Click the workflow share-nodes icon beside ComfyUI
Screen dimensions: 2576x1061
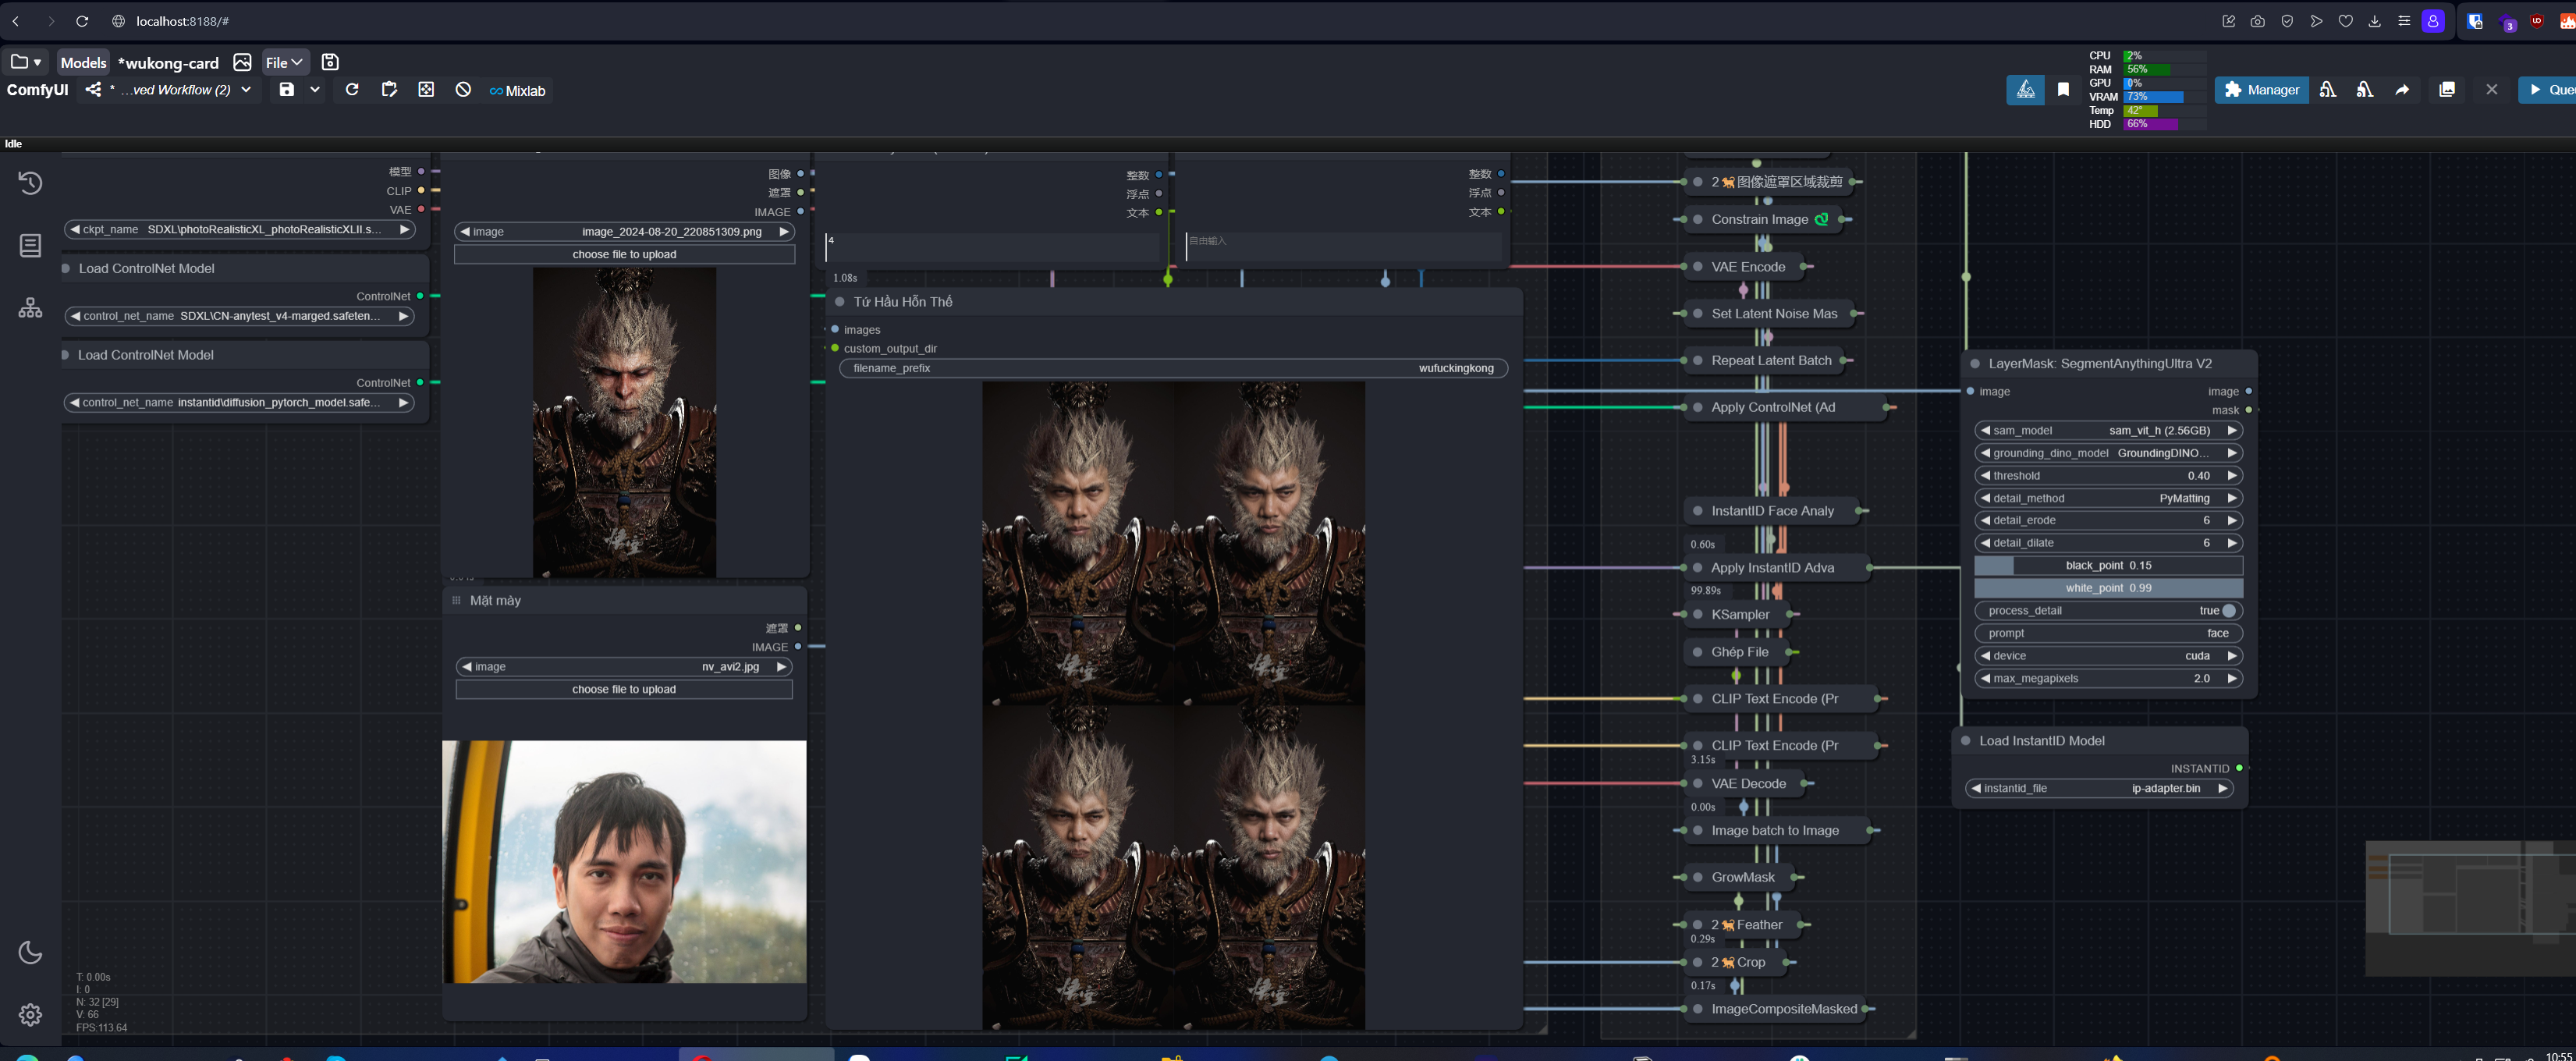click(x=93, y=89)
